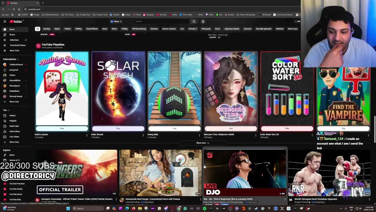Viewport: 376px width, 212px height.
Task: Click Play under Going Balls
Action: pyautogui.click(x=174, y=128)
